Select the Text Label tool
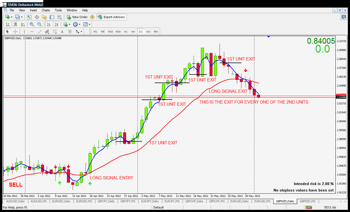350x212 pixels. (x=70, y=32)
